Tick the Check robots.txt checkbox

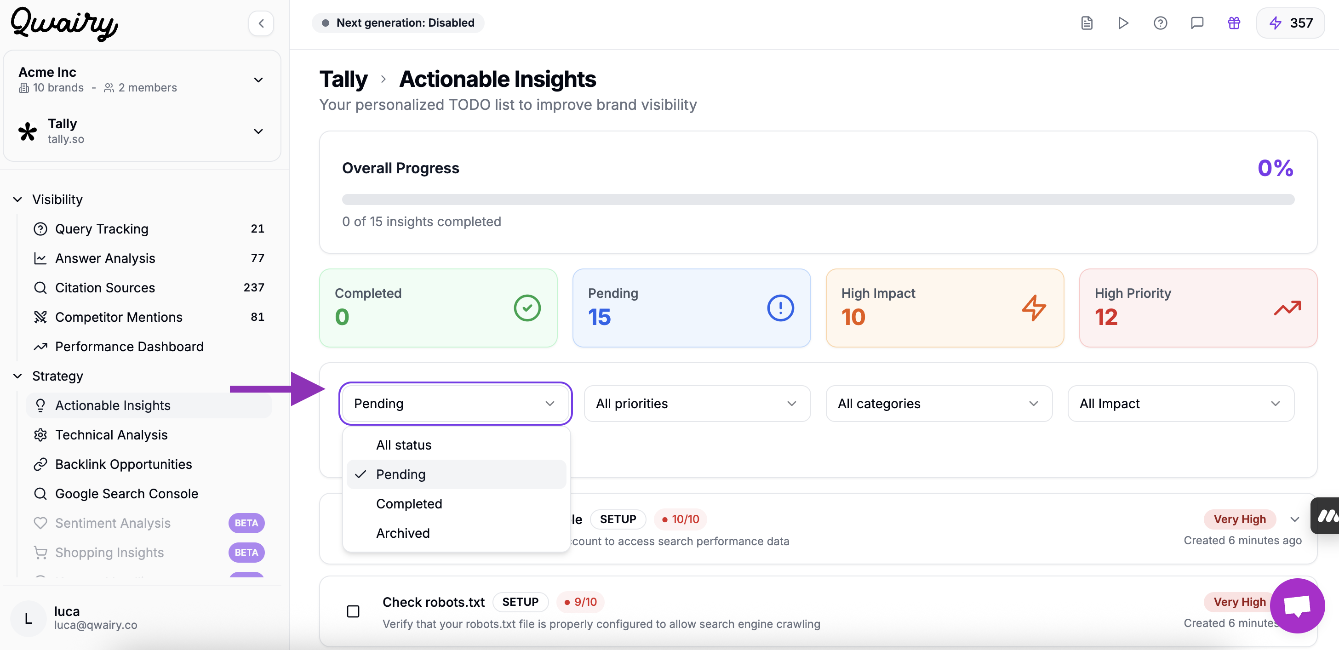(353, 611)
